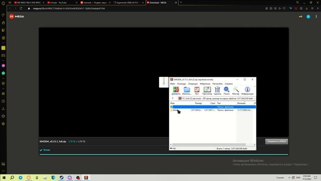The height and width of the screenshot is (181, 321).
Task: Sort by the Сжат column header
Action: tap(213, 103)
